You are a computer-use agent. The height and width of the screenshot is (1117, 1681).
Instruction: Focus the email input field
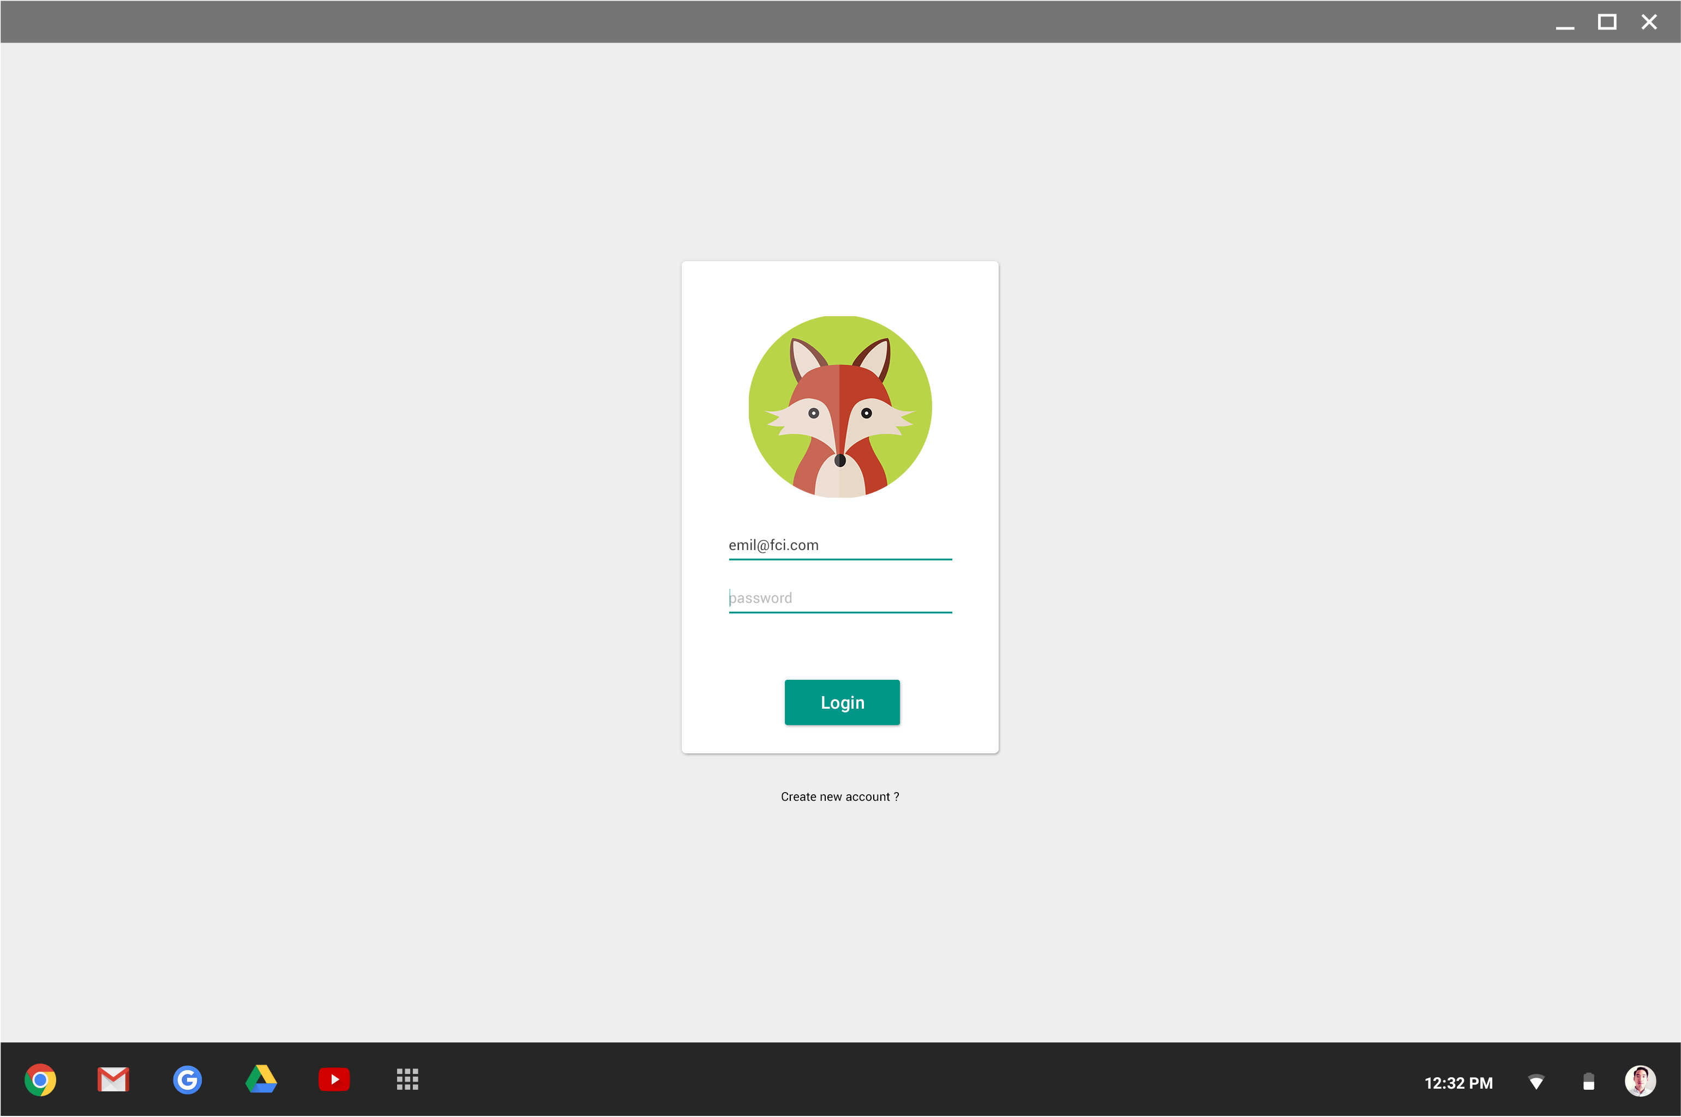(x=839, y=546)
